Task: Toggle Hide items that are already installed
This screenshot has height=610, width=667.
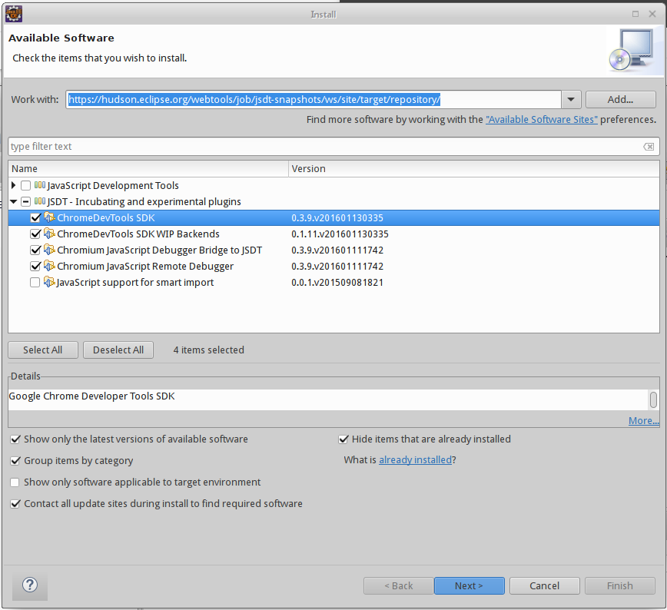Action: [x=343, y=439]
